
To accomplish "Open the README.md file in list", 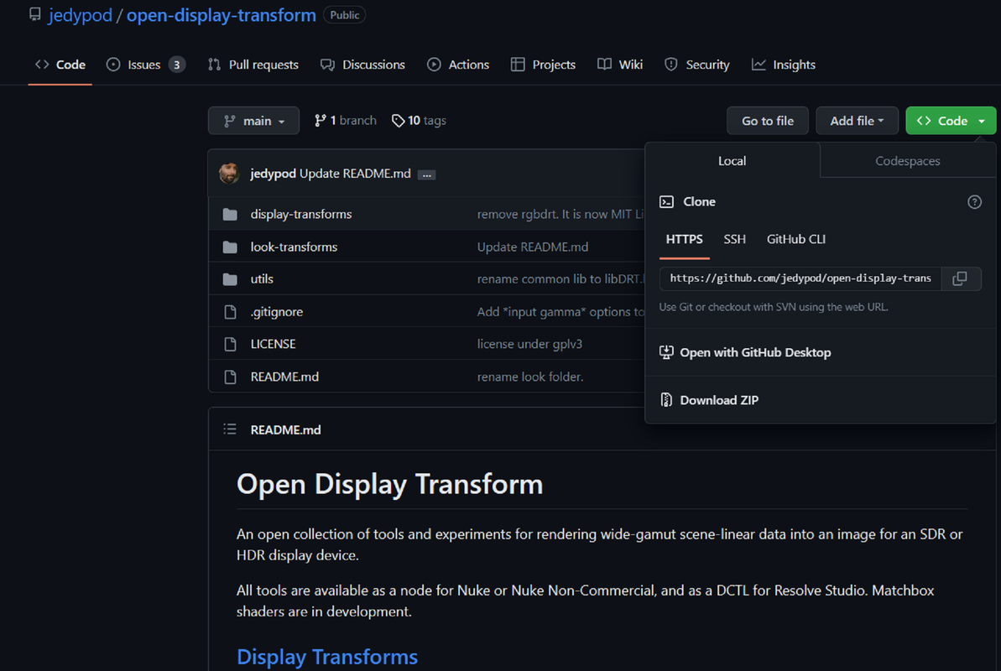I will [284, 377].
